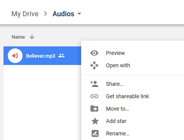Sort by the Name column header
Screen dimensions: 184x140
click(18, 37)
